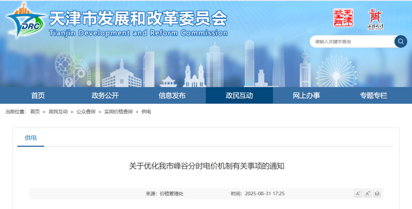This screenshot has width=412, height=209.
Task: Open the 专题专栏 navigation menu item
Action: pyautogui.click(x=373, y=95)
